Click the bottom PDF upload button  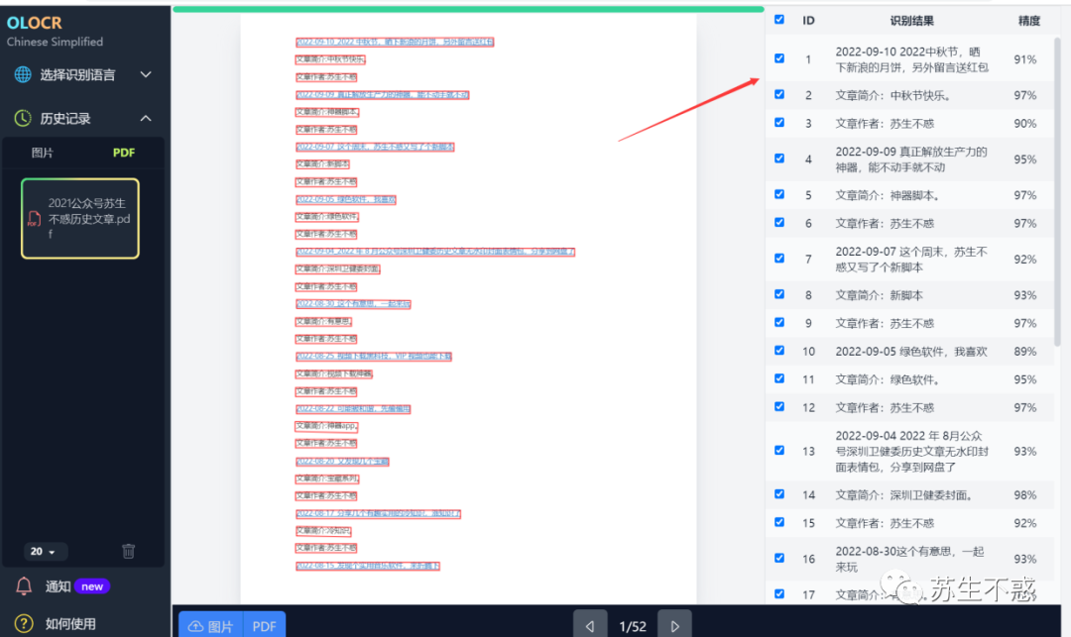coord(265,625)
